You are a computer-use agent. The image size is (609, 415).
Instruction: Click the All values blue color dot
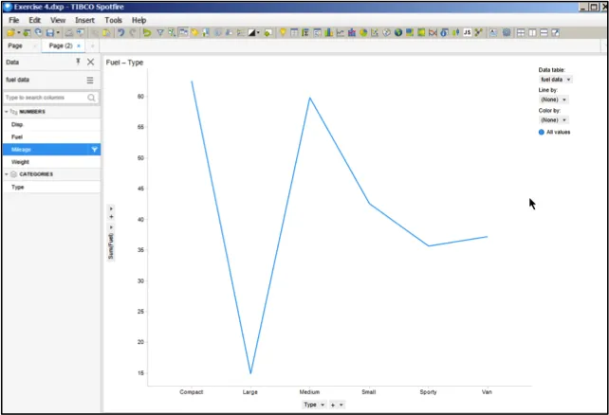coord(542,133)
